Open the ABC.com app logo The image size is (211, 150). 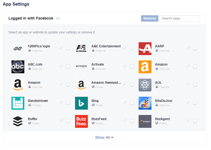click(x=18, y=67)
